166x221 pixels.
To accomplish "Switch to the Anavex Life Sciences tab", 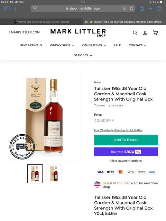I will [x=41, y=22].
